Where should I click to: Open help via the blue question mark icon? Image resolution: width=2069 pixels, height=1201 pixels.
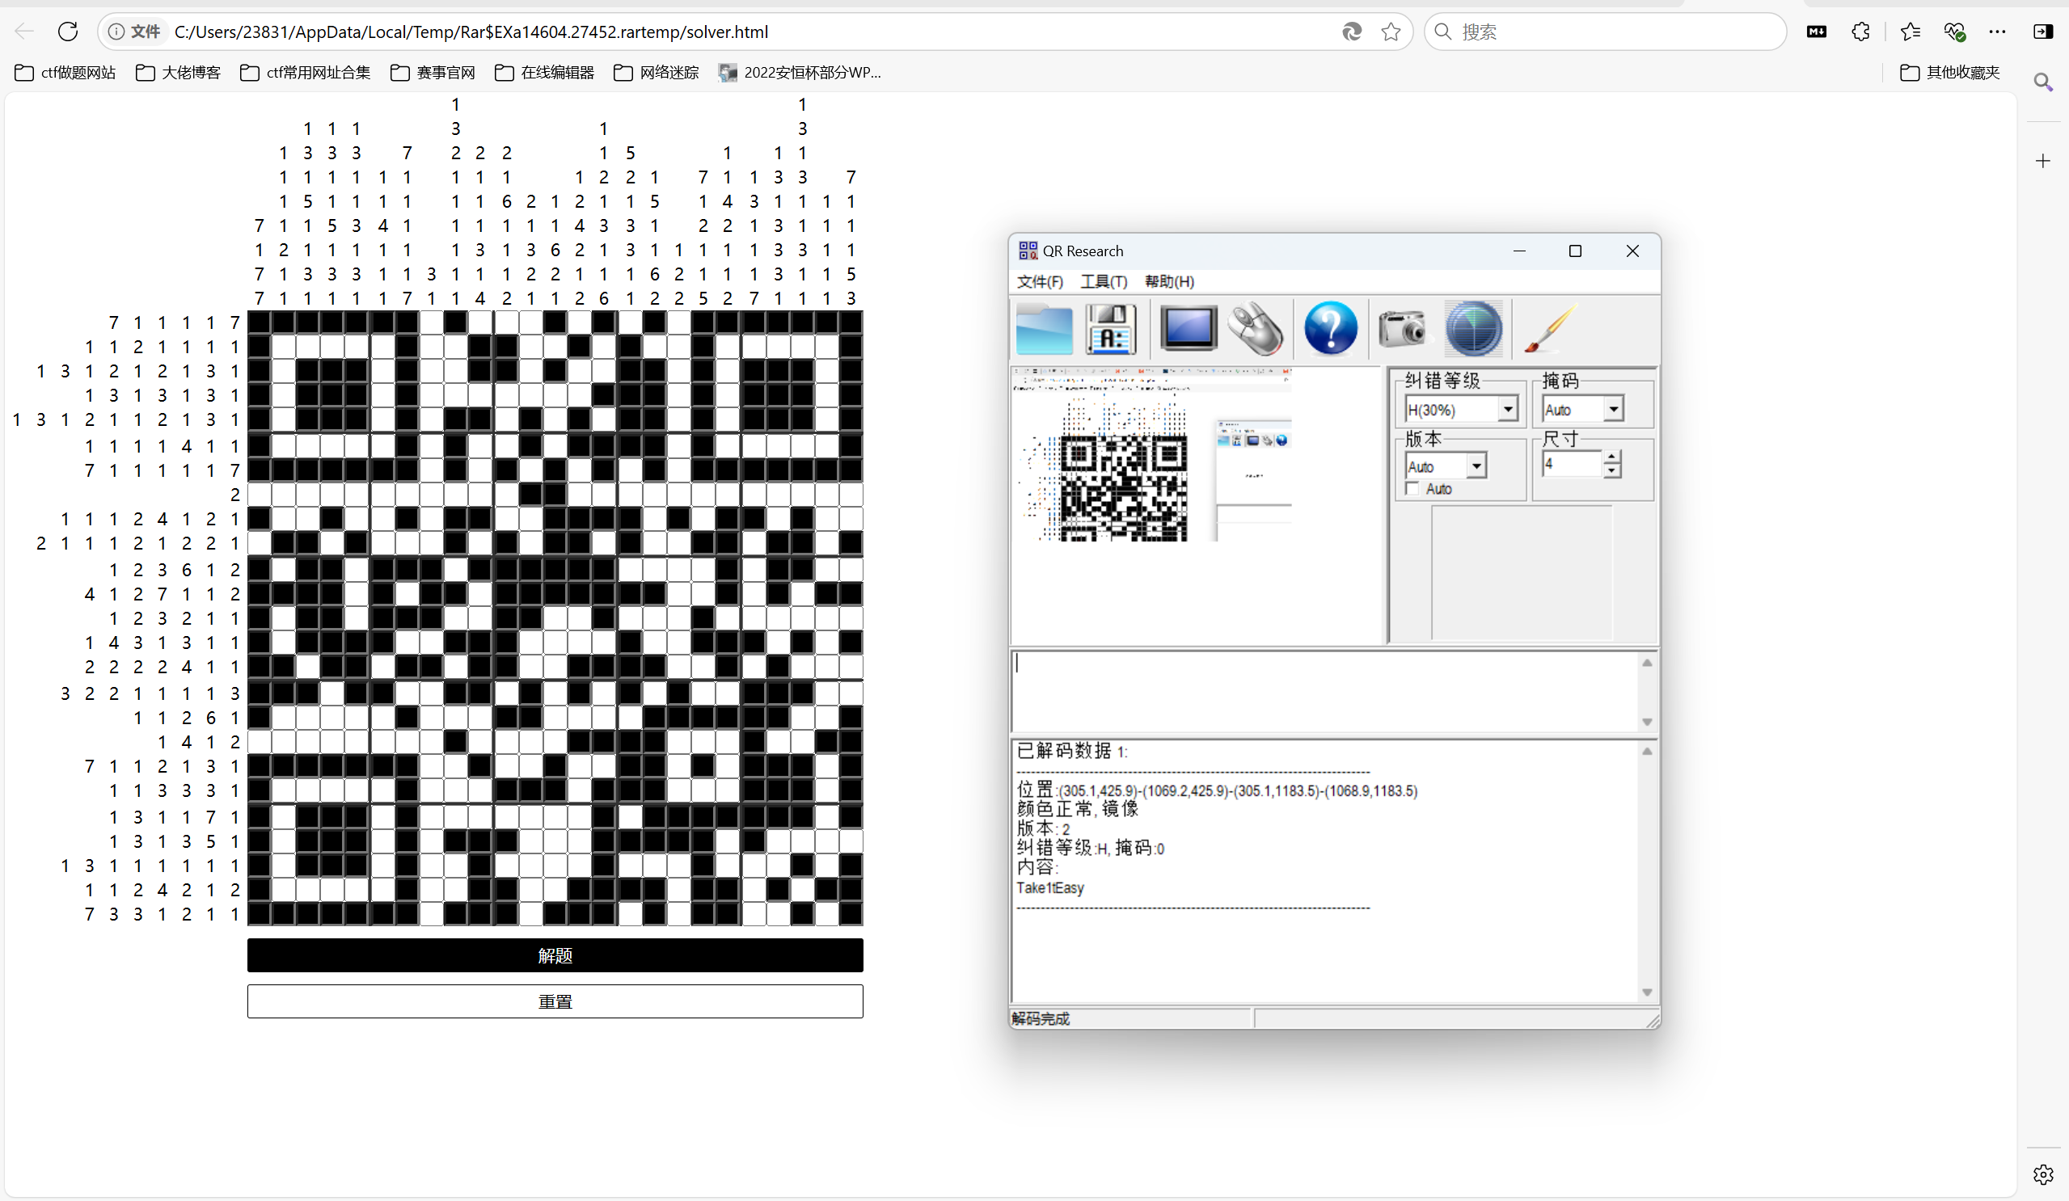point(1330,328)
